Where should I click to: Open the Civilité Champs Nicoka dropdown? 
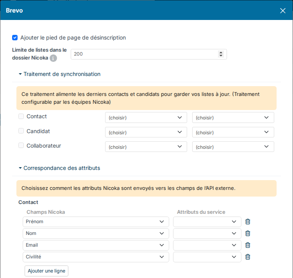coord(96,257)
